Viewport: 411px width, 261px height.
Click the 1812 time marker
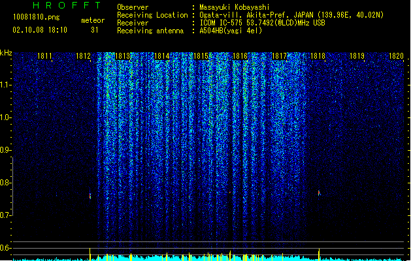click(x=83, y=56)
